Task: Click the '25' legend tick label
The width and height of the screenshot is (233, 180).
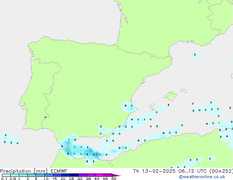Action: click(71, 179)
